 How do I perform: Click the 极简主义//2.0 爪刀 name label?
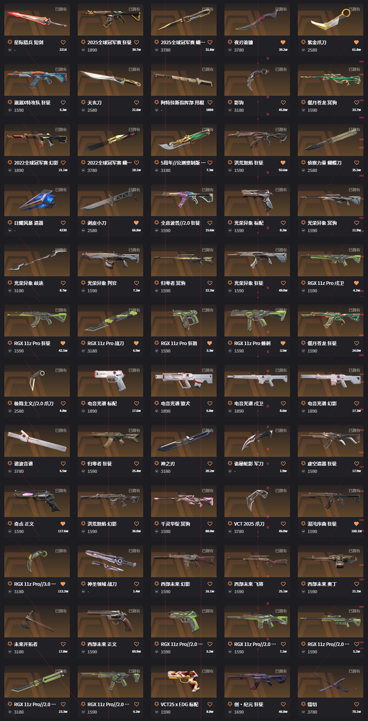click(34, 403)
